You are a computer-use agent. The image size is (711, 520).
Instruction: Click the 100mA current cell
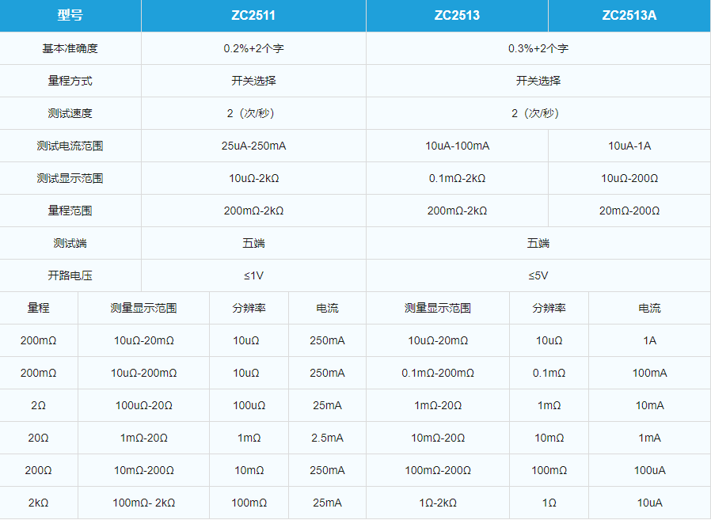pyautogui.click(x=650, y=373)
